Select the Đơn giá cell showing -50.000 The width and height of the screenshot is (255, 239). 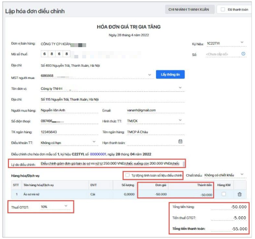click(x=153, y=194)
